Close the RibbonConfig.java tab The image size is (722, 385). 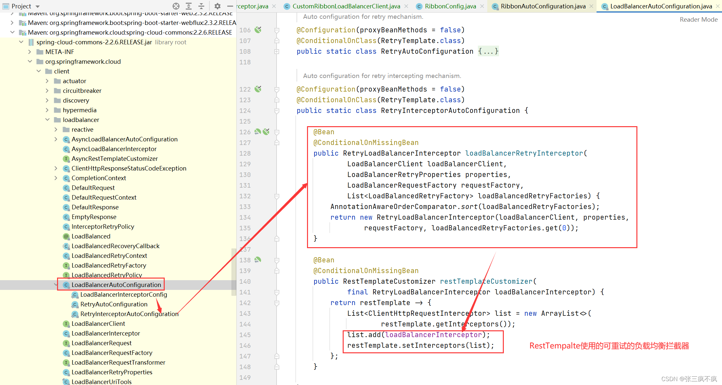(482, 6)
